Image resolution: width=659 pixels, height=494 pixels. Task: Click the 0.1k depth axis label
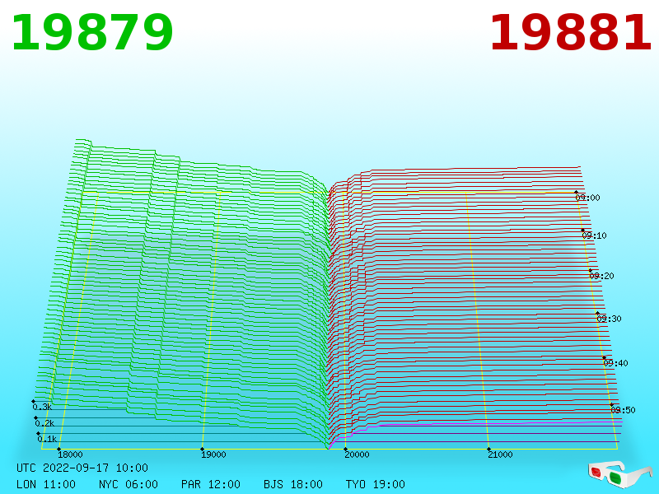tap(47, 439)
